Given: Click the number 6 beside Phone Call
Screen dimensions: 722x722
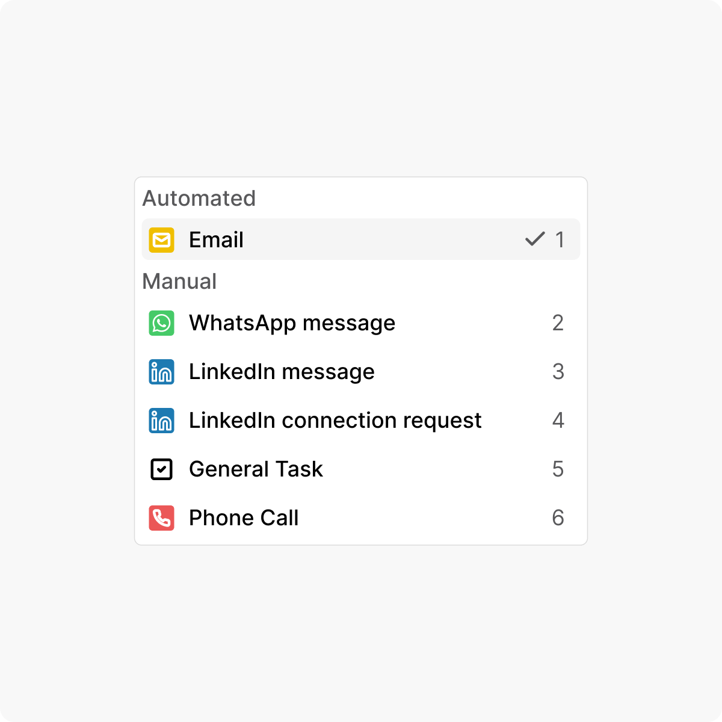Looking at the screenshot, I should pos(558,518).
